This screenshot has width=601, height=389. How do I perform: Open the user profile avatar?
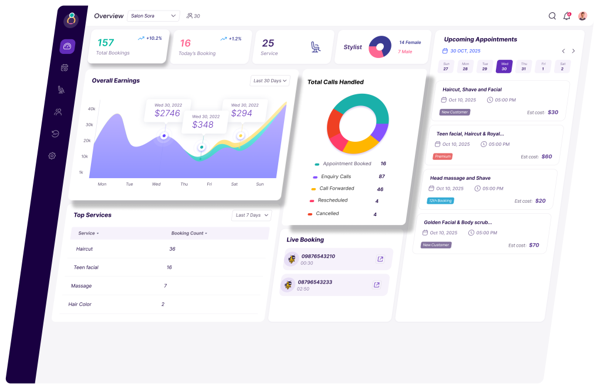(582, 16)
